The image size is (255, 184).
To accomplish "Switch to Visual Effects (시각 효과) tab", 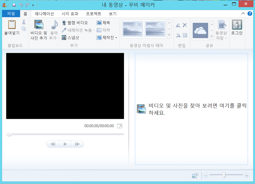I will [70, 14].
